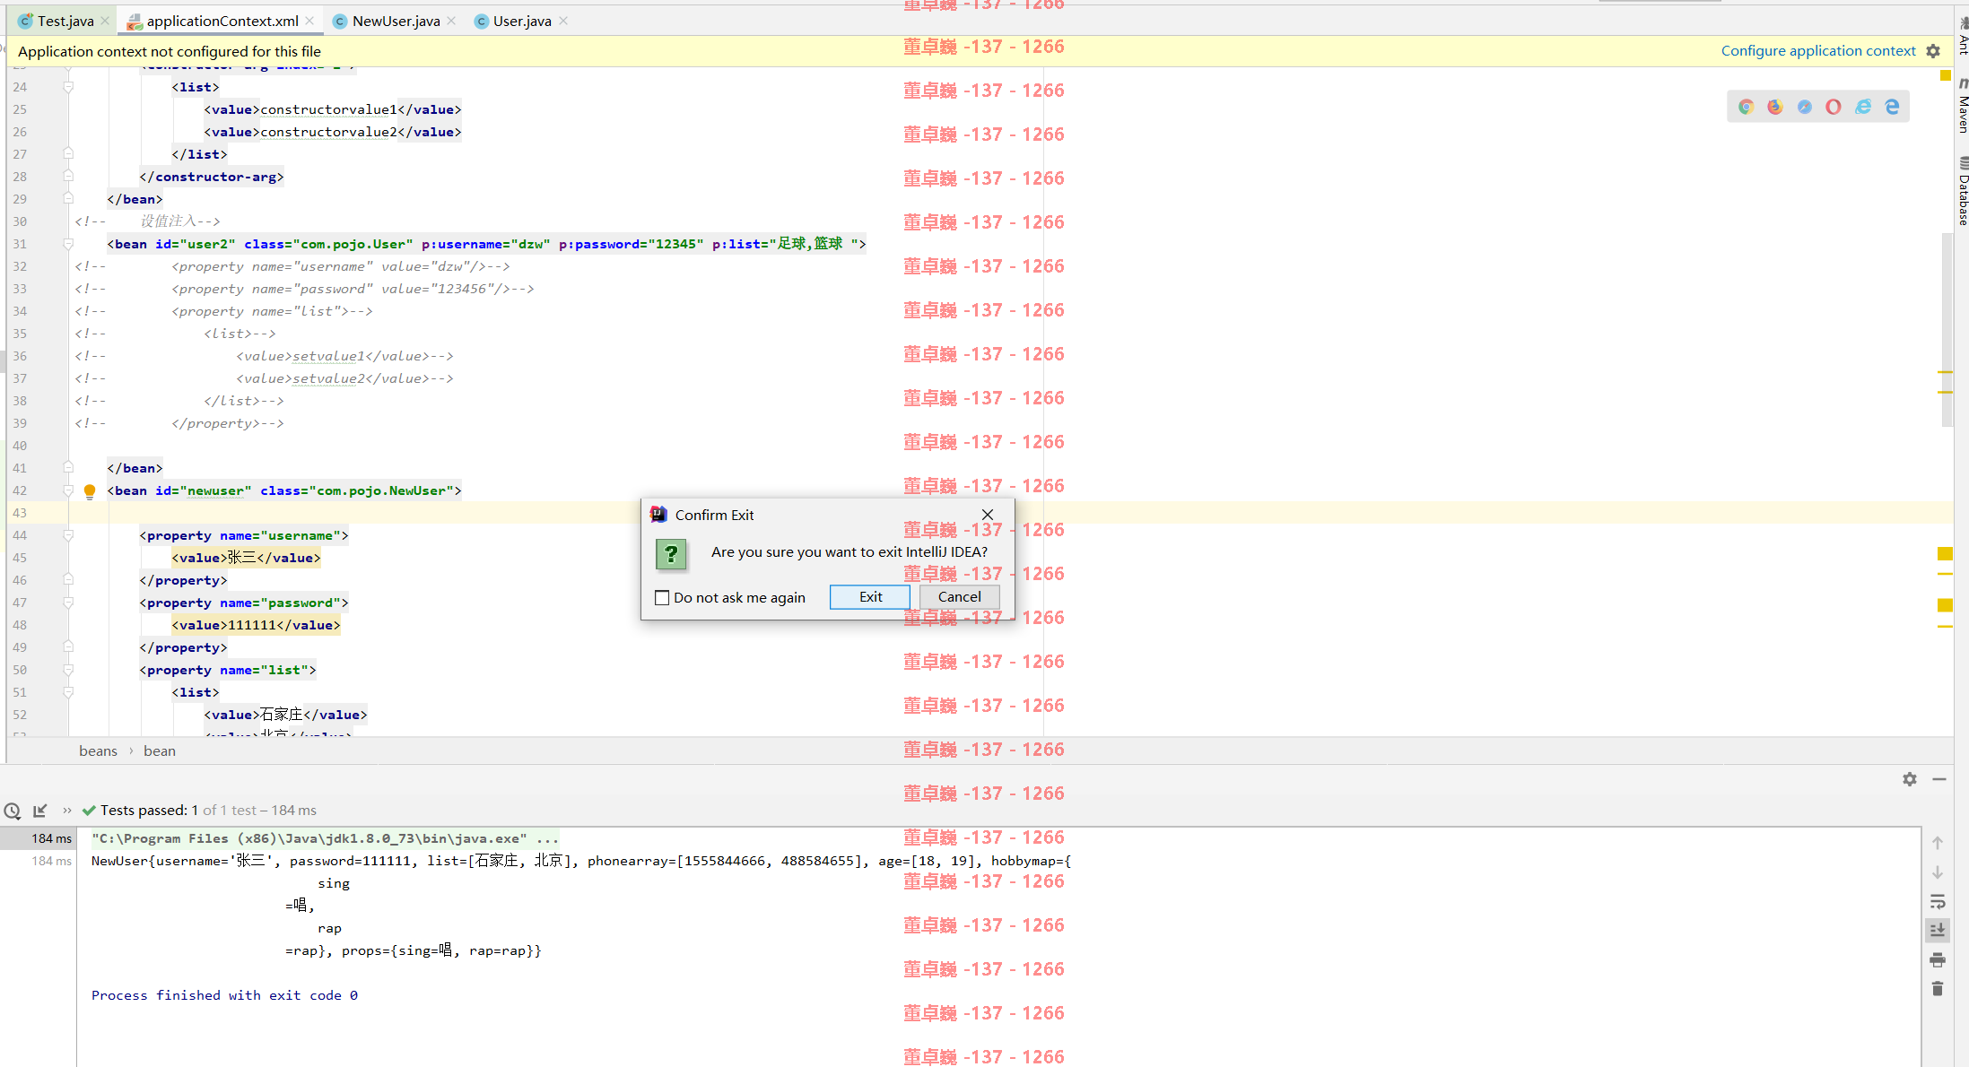
Task: Switch to User.java tab
Action: (521, 21)
